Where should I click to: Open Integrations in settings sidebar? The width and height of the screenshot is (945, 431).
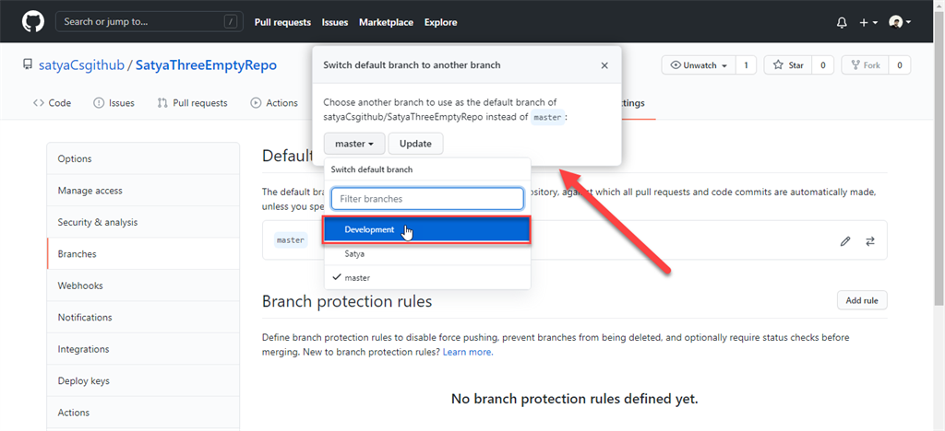click(x=143, y=349)
